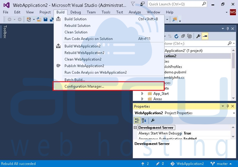Image resolution: width=238 pixels, height=167 pixels.
Task: Select the App_Start folder
Action: (x=161, y=94)
